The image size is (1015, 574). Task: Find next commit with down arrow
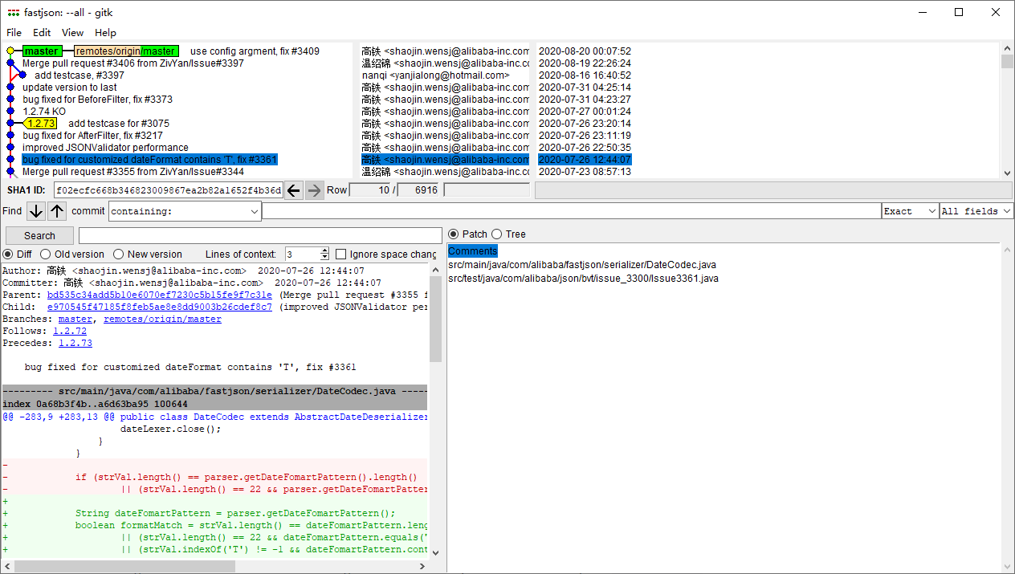[x=35, y=211]
